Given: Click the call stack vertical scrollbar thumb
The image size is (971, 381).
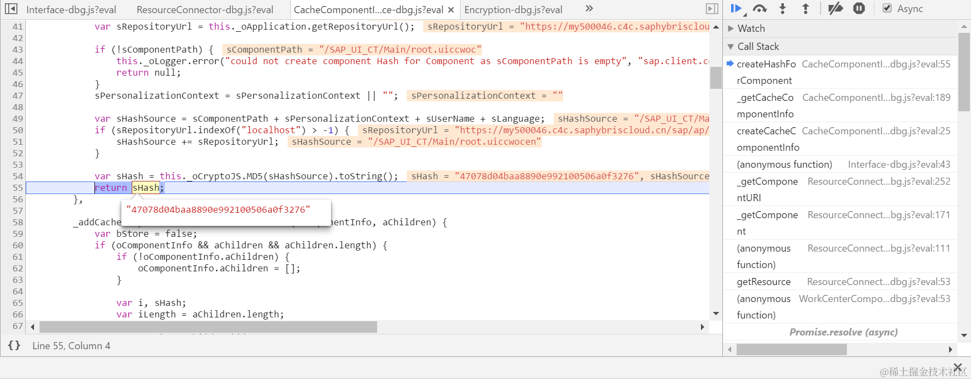Looking at the screenshot, I should (x=964, y=72).
